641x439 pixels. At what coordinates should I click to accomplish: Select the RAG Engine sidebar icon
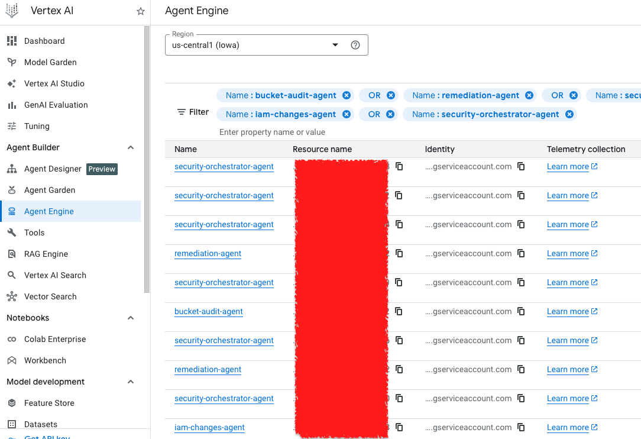coord(12,254)
